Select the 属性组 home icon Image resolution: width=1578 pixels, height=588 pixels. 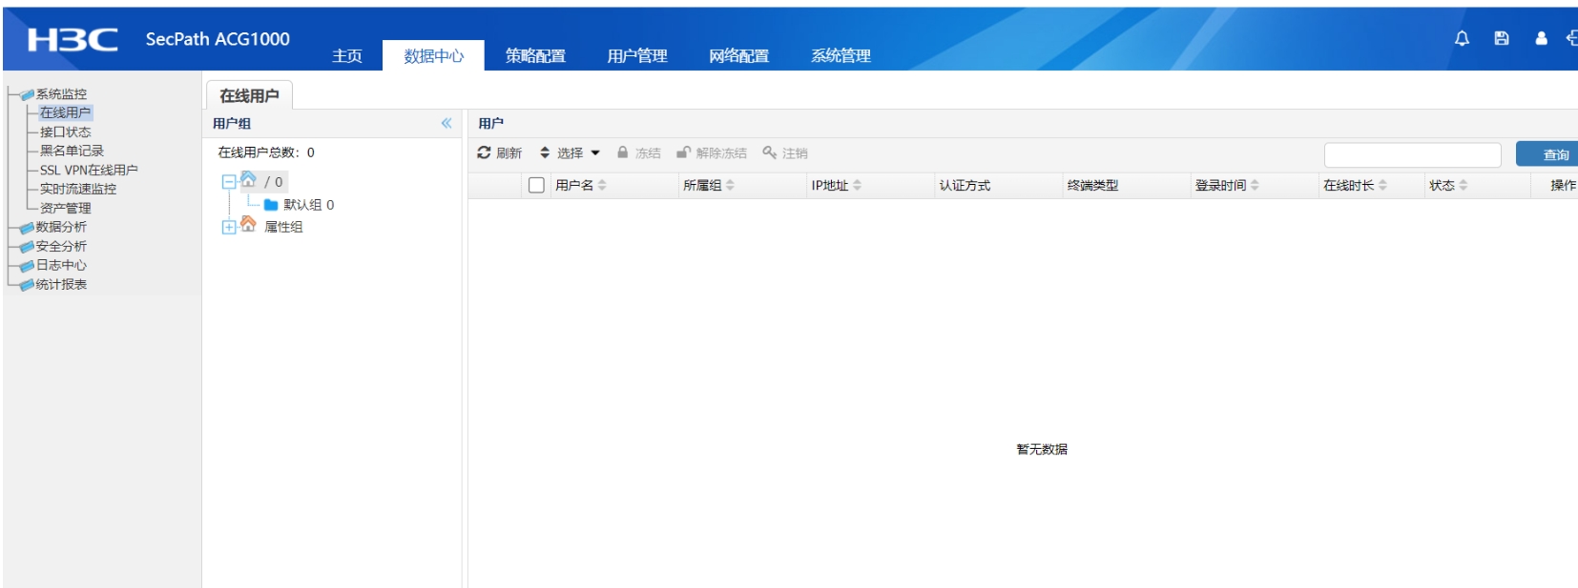(248, 224)
